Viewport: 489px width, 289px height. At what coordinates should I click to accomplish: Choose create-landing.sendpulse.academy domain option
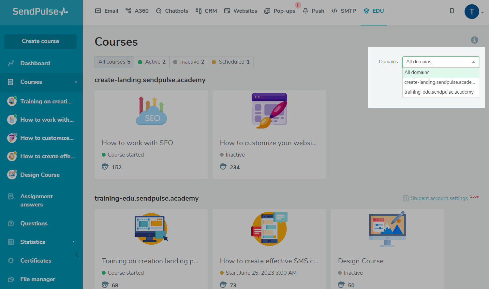pos(441,82)
